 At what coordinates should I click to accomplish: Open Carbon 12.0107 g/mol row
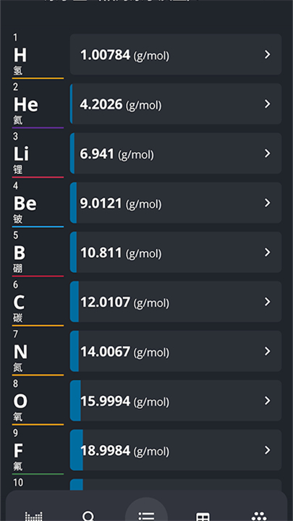[176, 302]
